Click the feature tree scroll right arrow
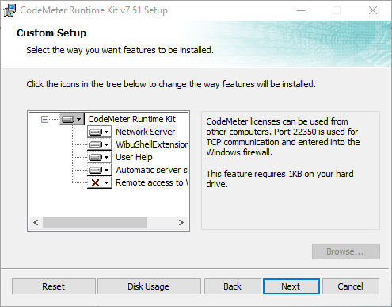Viewport: 392px width, 307px height. tap(181, 222)
